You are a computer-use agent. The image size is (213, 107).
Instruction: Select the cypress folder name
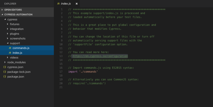pyautogui.click(x=12, y=19)
